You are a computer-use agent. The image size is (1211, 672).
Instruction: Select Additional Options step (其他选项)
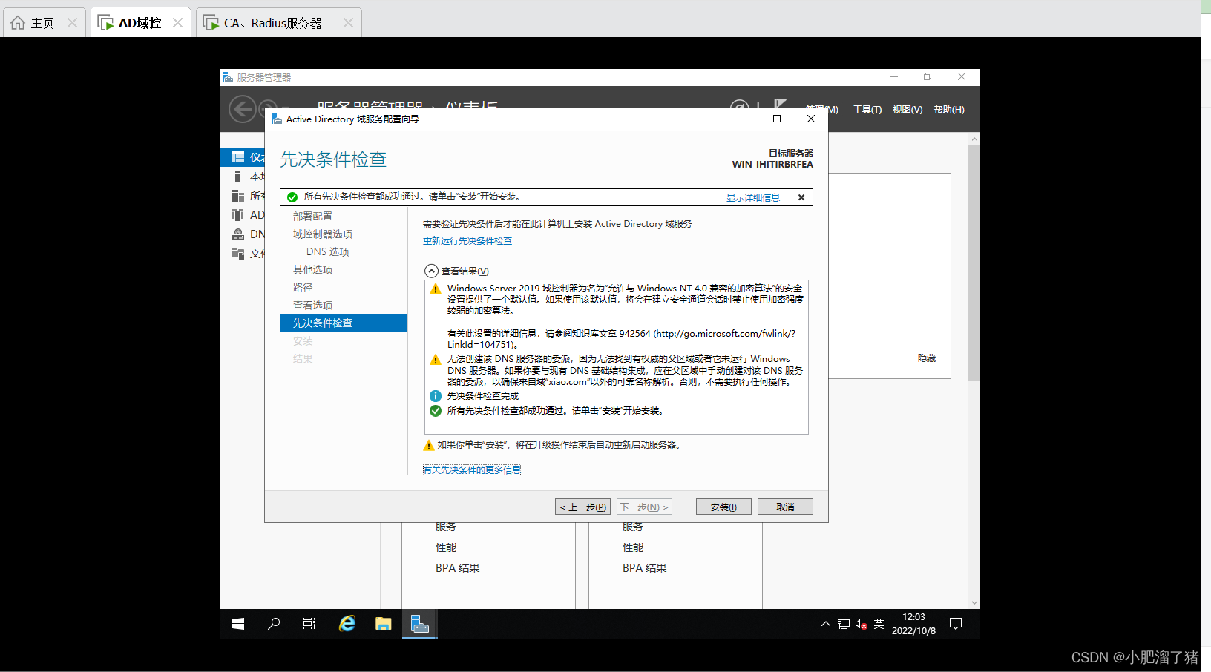click(x=312, y=269)
